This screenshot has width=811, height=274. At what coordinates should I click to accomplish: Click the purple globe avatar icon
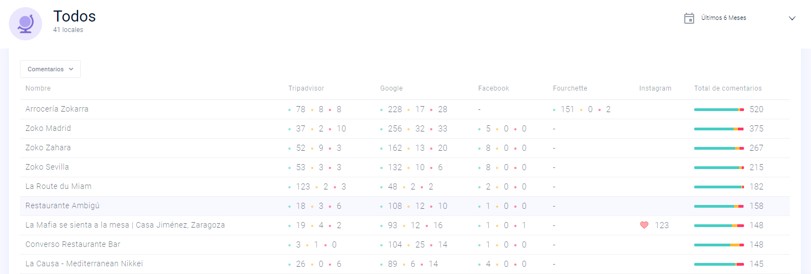tap(25, 24)
